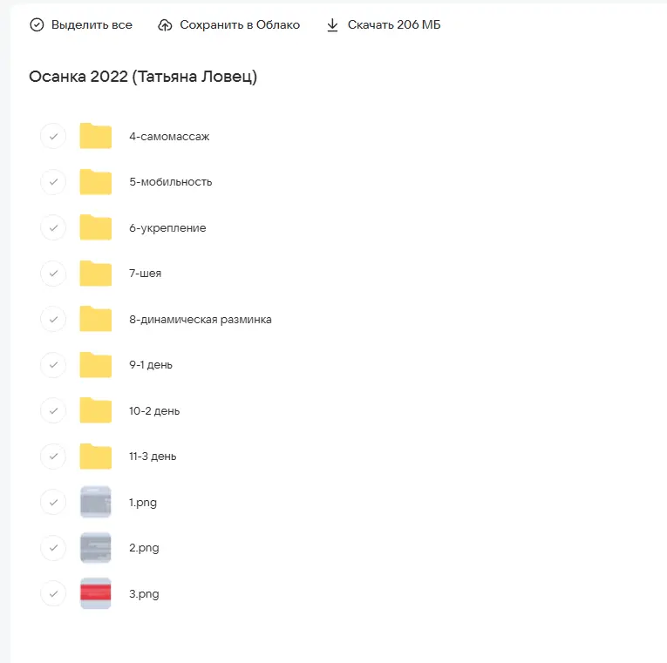Open the 2.png image thumbnail
This screenshot has width=667, height=663.
96,548
